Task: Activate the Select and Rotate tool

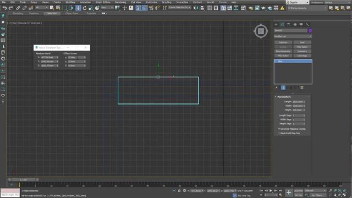Action: pyautogui.click(x=84, y=8)
